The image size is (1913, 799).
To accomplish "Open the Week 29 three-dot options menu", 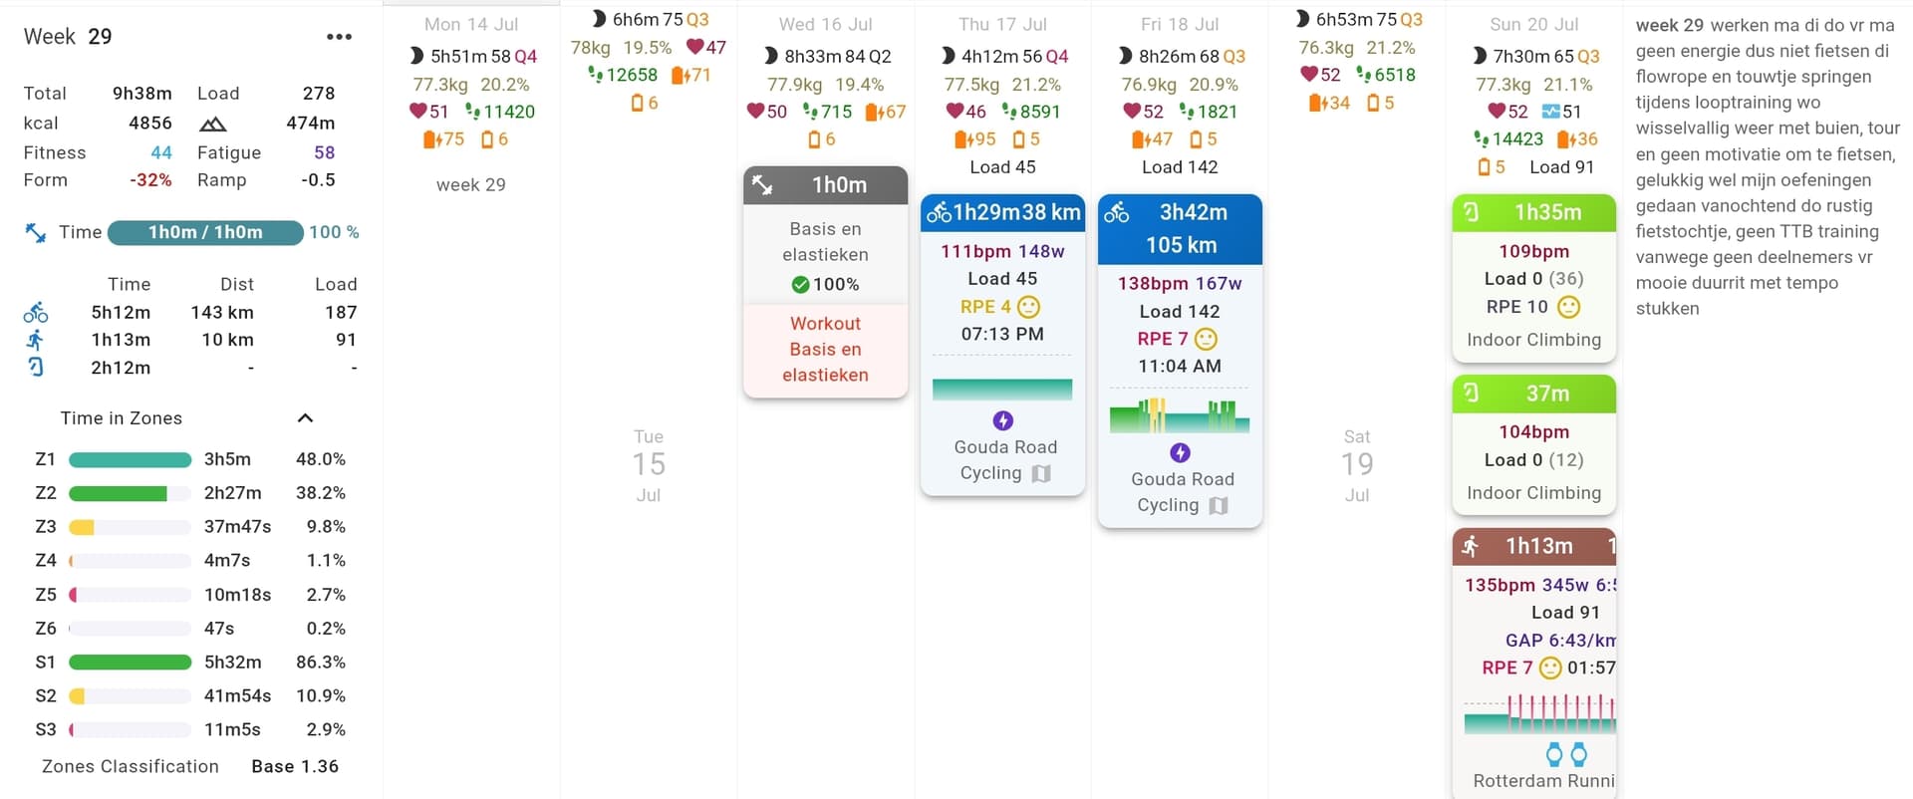I will click(339, 37).
